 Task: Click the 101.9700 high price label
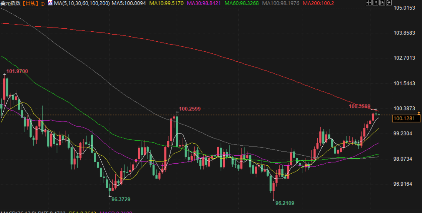[x=17, y=71]
